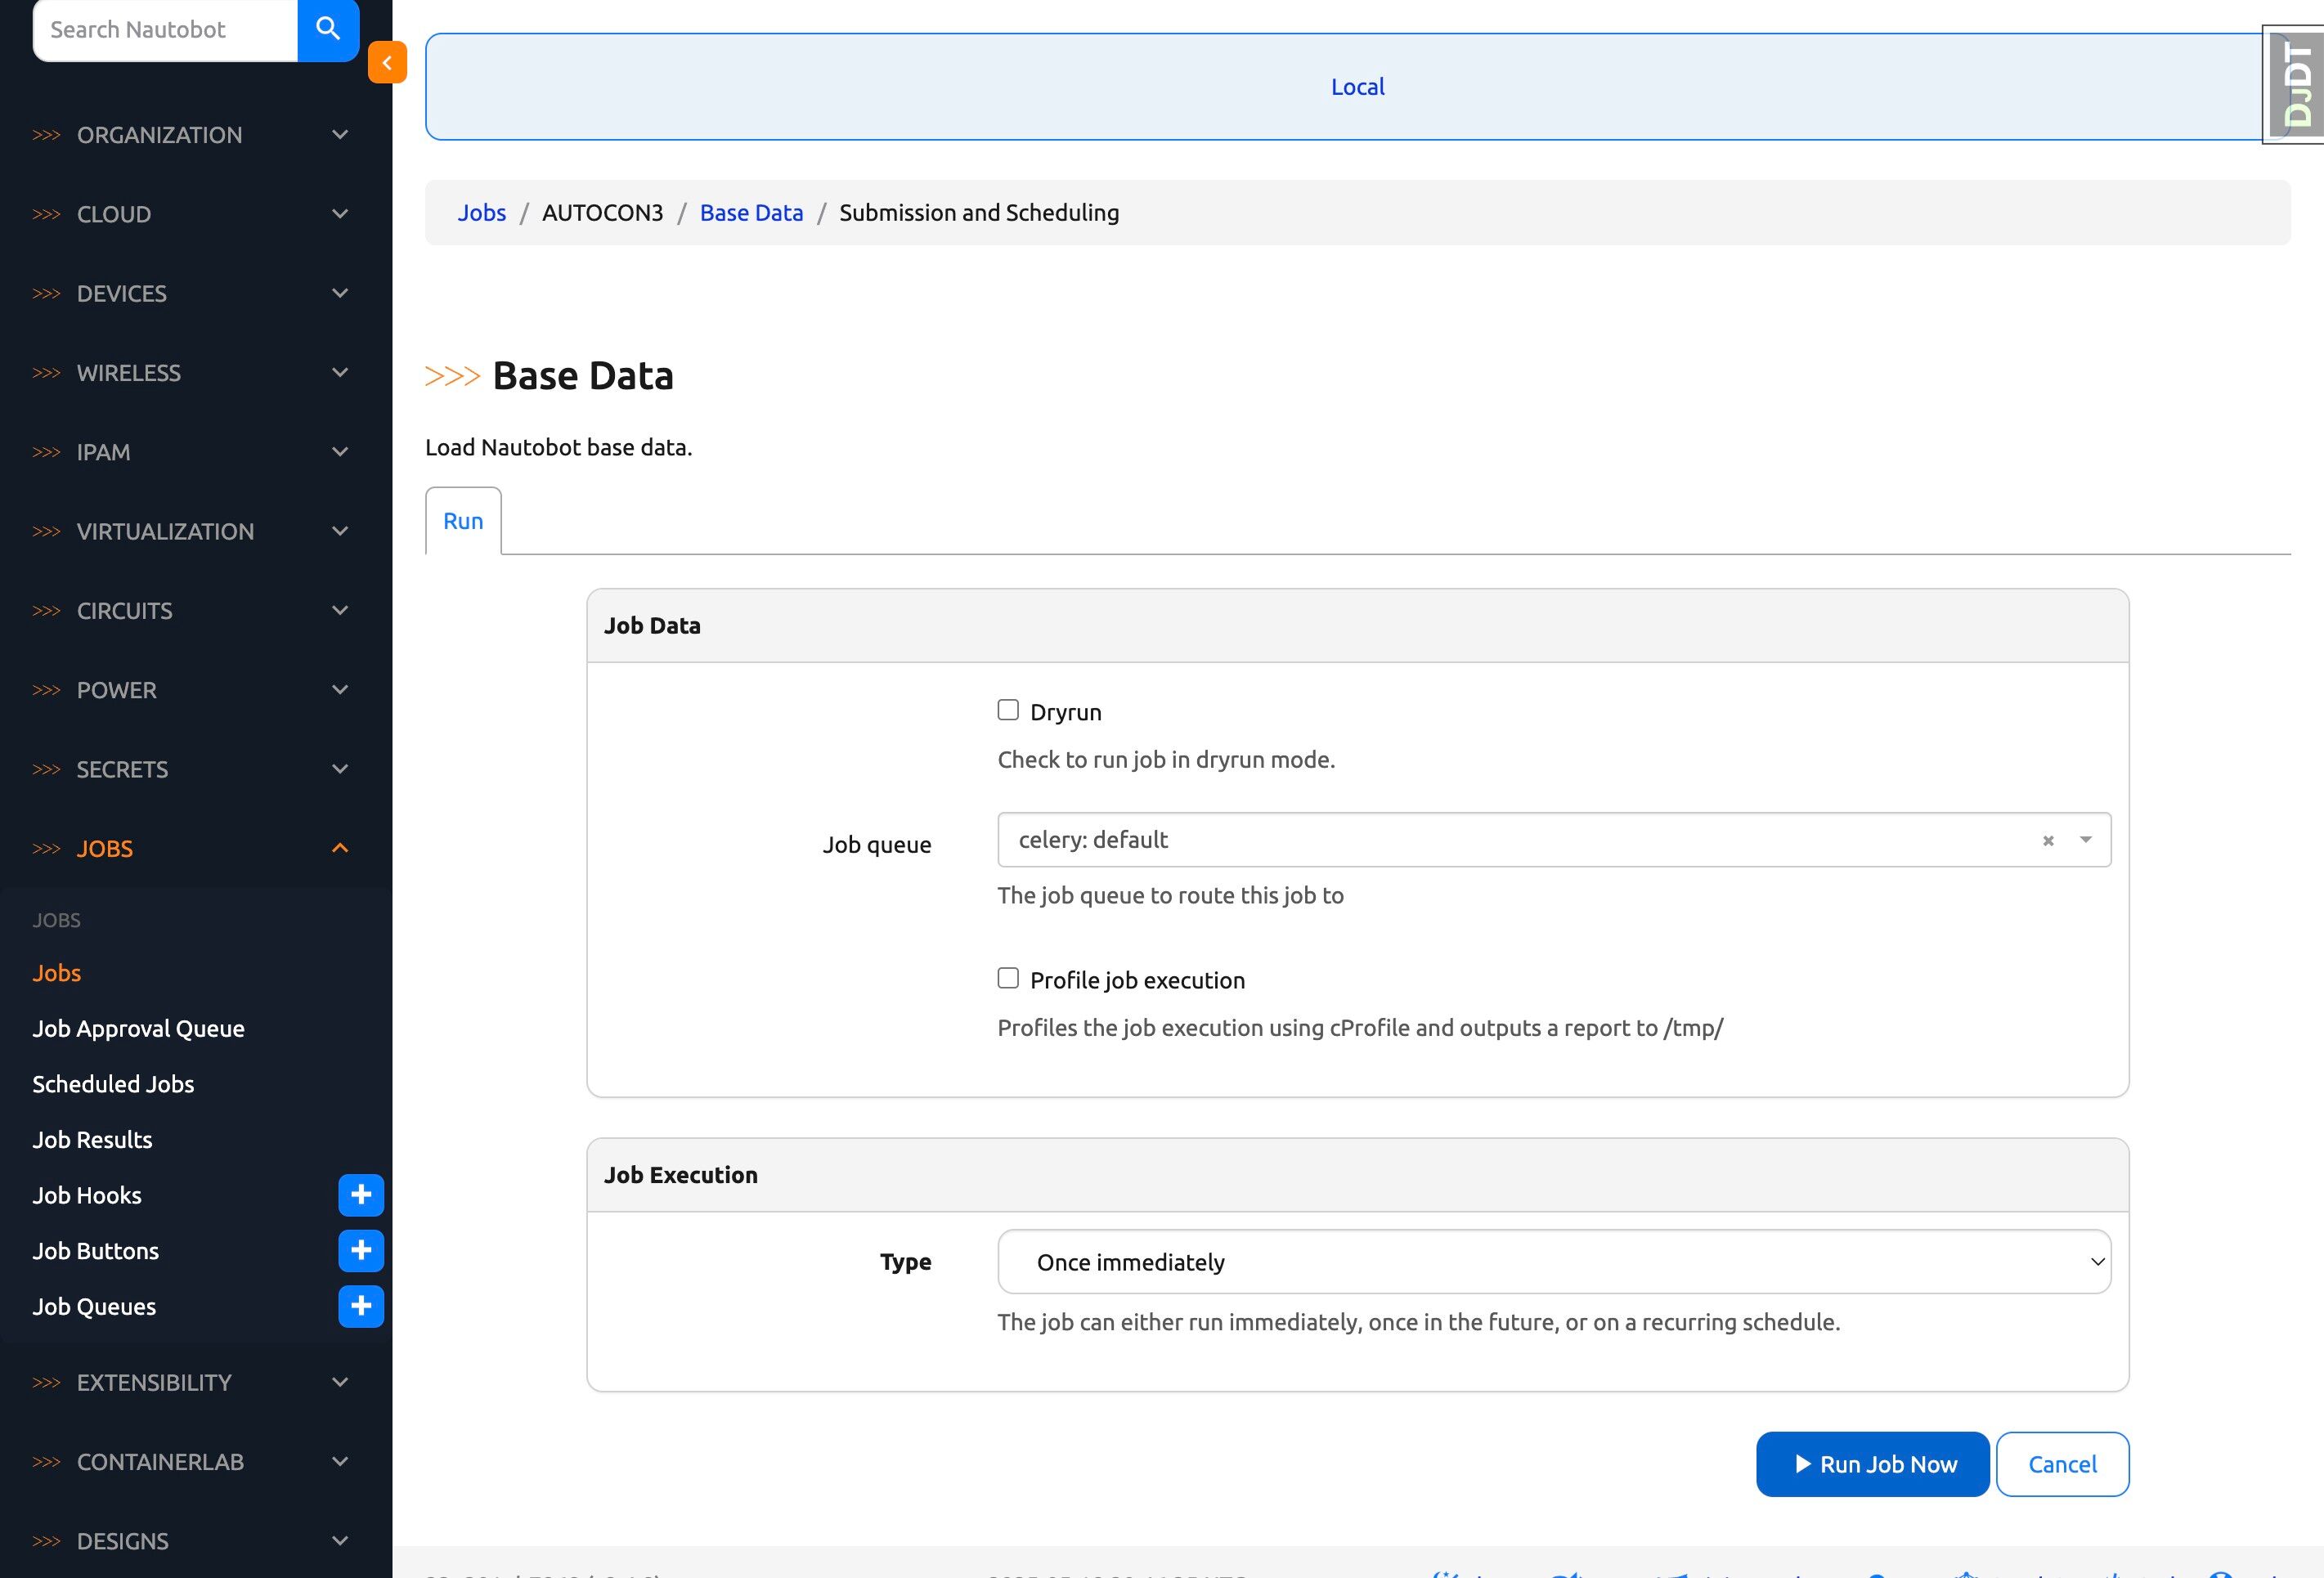Viewport: 2324px width, 1578px height.
Task: Click the Cancel button
Action: tap(2062, 1464)
